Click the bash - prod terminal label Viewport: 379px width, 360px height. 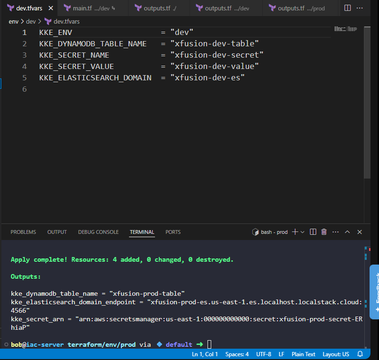(x=270, y=232)
